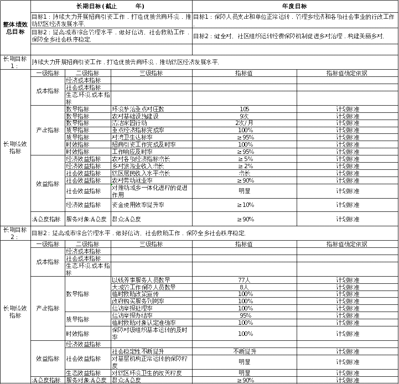Click the first table's 成本指标 cell
Image resolution: width=399 pixels, height=384 pixels.
pyautogui.click(x=48, y=91)
